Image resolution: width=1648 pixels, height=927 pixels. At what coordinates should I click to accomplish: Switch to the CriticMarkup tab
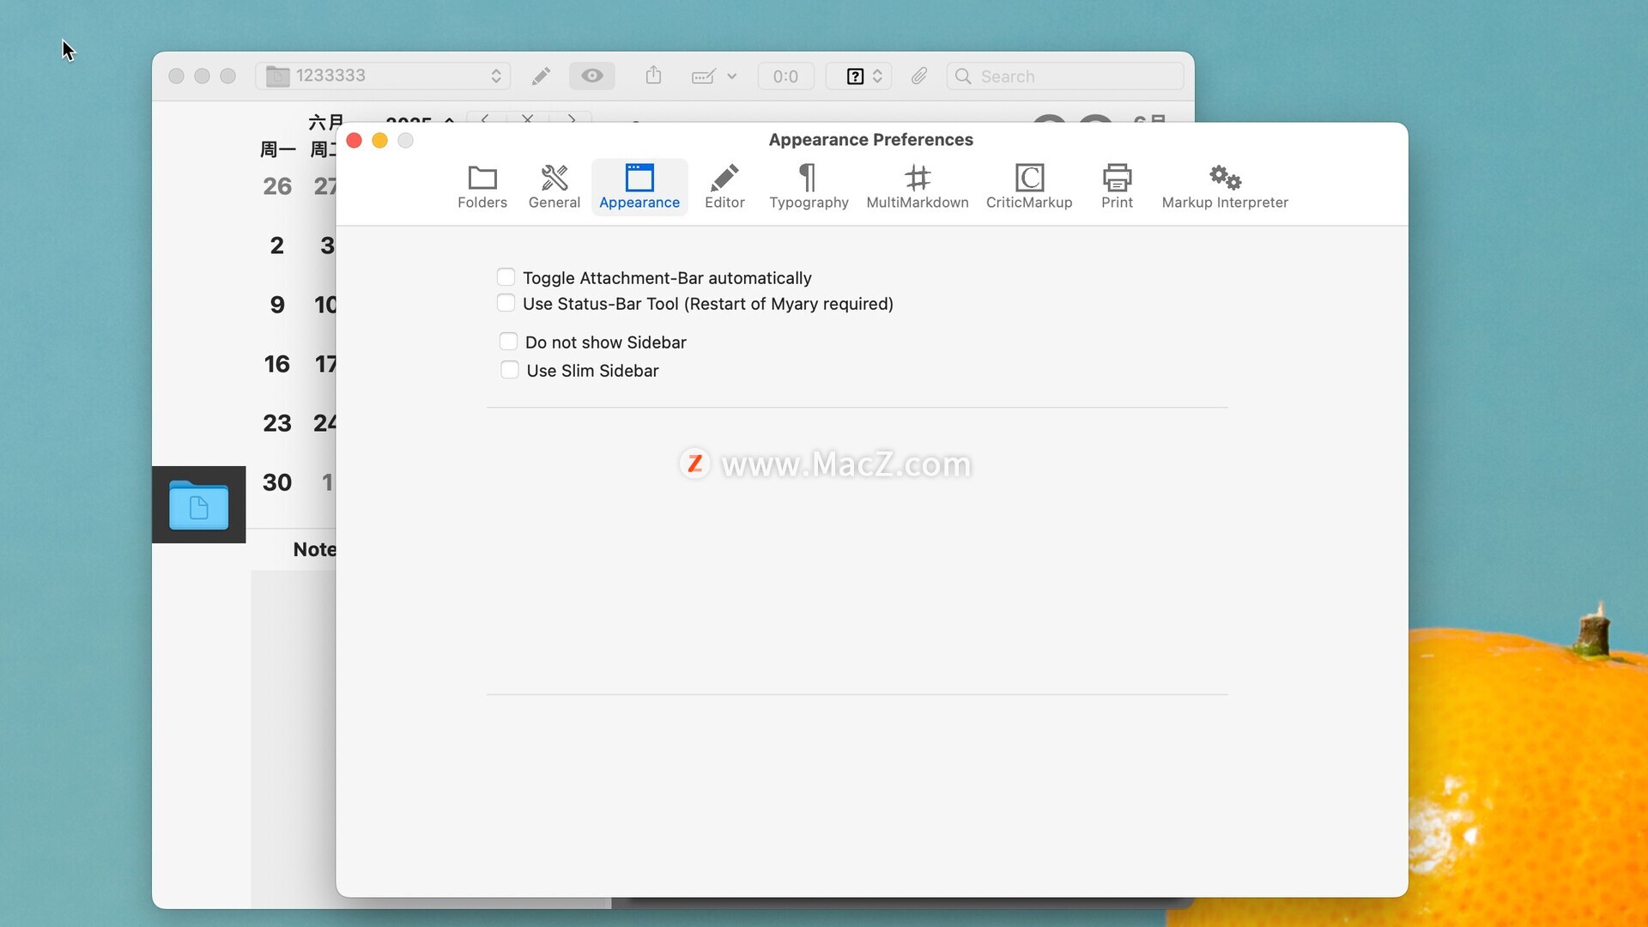[1029, 187]
